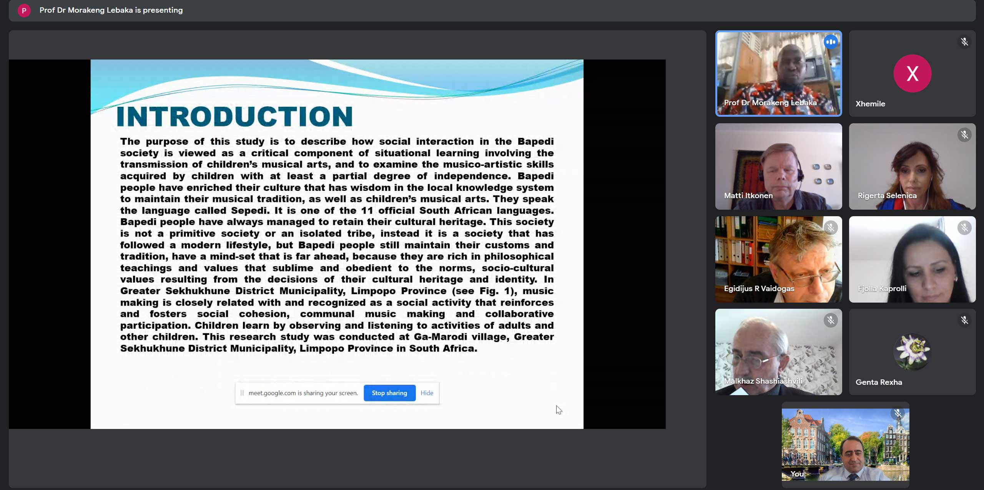
Task: Click the INTRODUCTION slide heading
Action: click(x=234, y=116)
